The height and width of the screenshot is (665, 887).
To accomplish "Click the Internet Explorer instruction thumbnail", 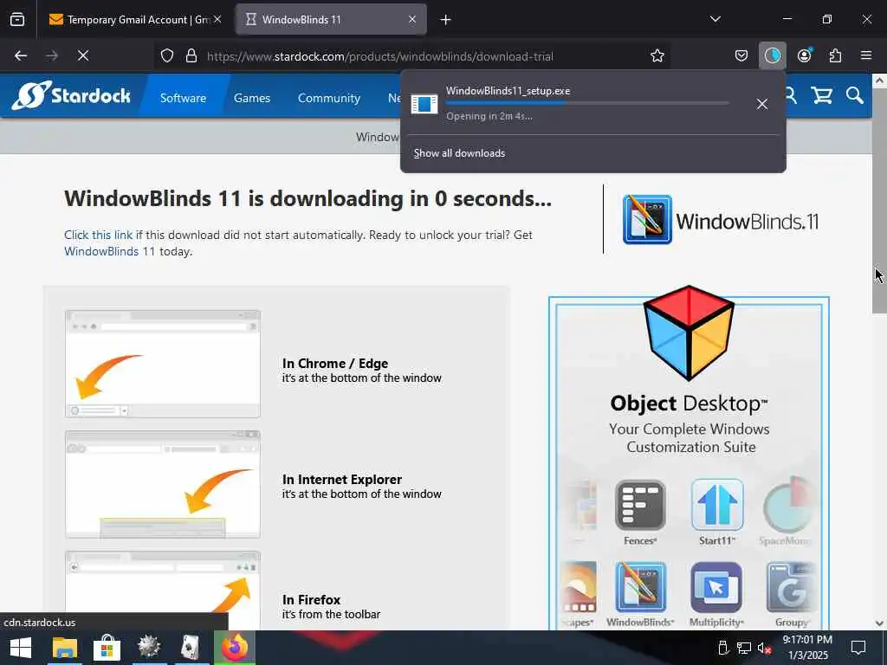I will (x=163, y=484).
